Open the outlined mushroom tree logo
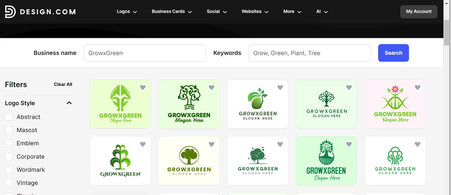451x195 pixels. click(x=395, y=161)
